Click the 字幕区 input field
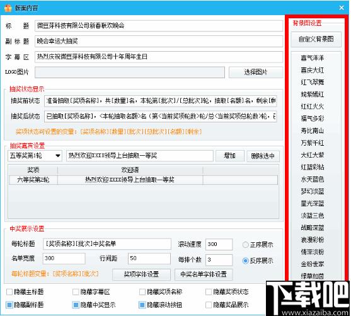 click(x=159, y=57)
